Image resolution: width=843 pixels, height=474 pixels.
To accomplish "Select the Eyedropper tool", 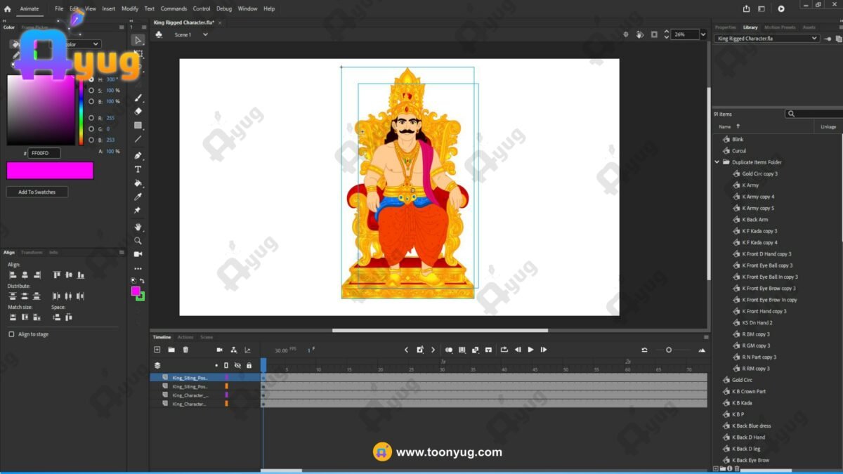I will click(138, 197).
